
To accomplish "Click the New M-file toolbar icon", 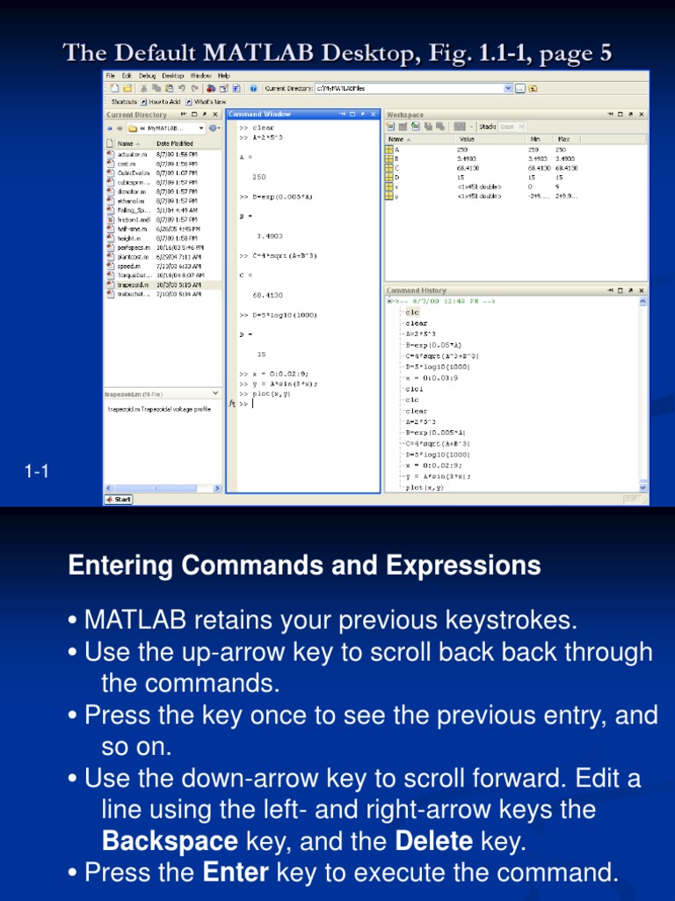I will coord(115,89).
